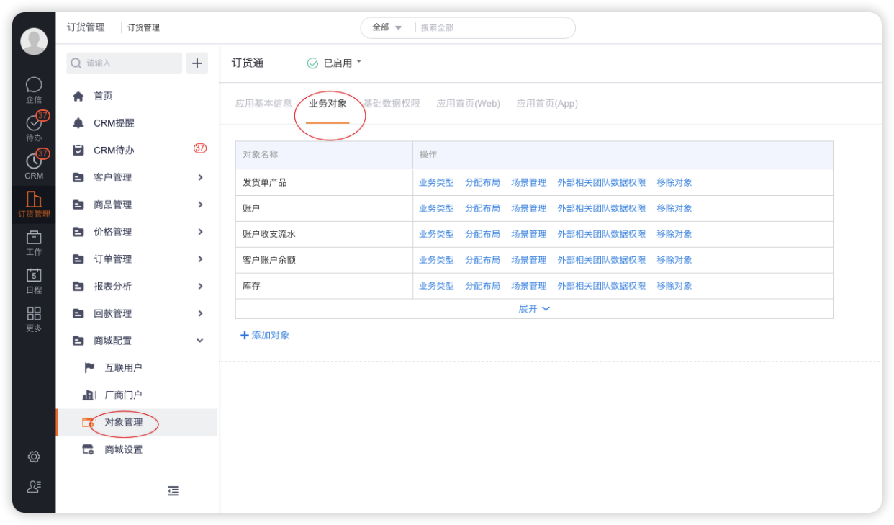The image size is (894, 525).
Task: Open the 全部 search scope dropdown
Action: (387, 27)
